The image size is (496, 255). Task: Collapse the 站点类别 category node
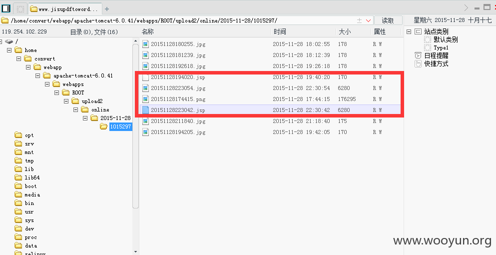pyautogui.click(x=409, y=31)
